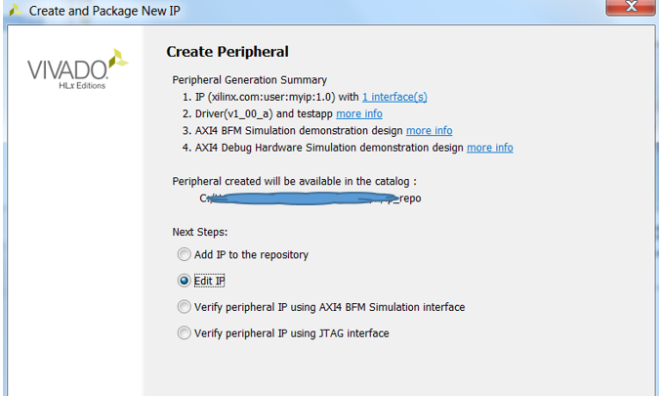Choose verify peripheral IP using JTAG interface

185,333
